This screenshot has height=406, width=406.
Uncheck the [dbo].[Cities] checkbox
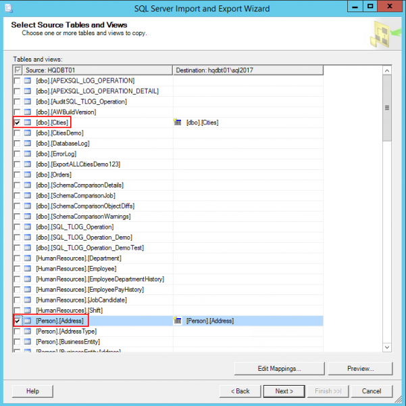point(17,122)
